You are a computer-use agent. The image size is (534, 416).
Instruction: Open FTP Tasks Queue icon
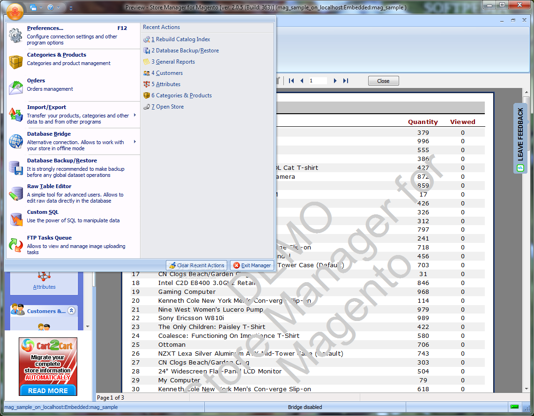click(x=15, y=245)
